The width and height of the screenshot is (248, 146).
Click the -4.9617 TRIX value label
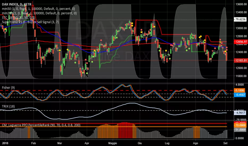click(240, 113)
